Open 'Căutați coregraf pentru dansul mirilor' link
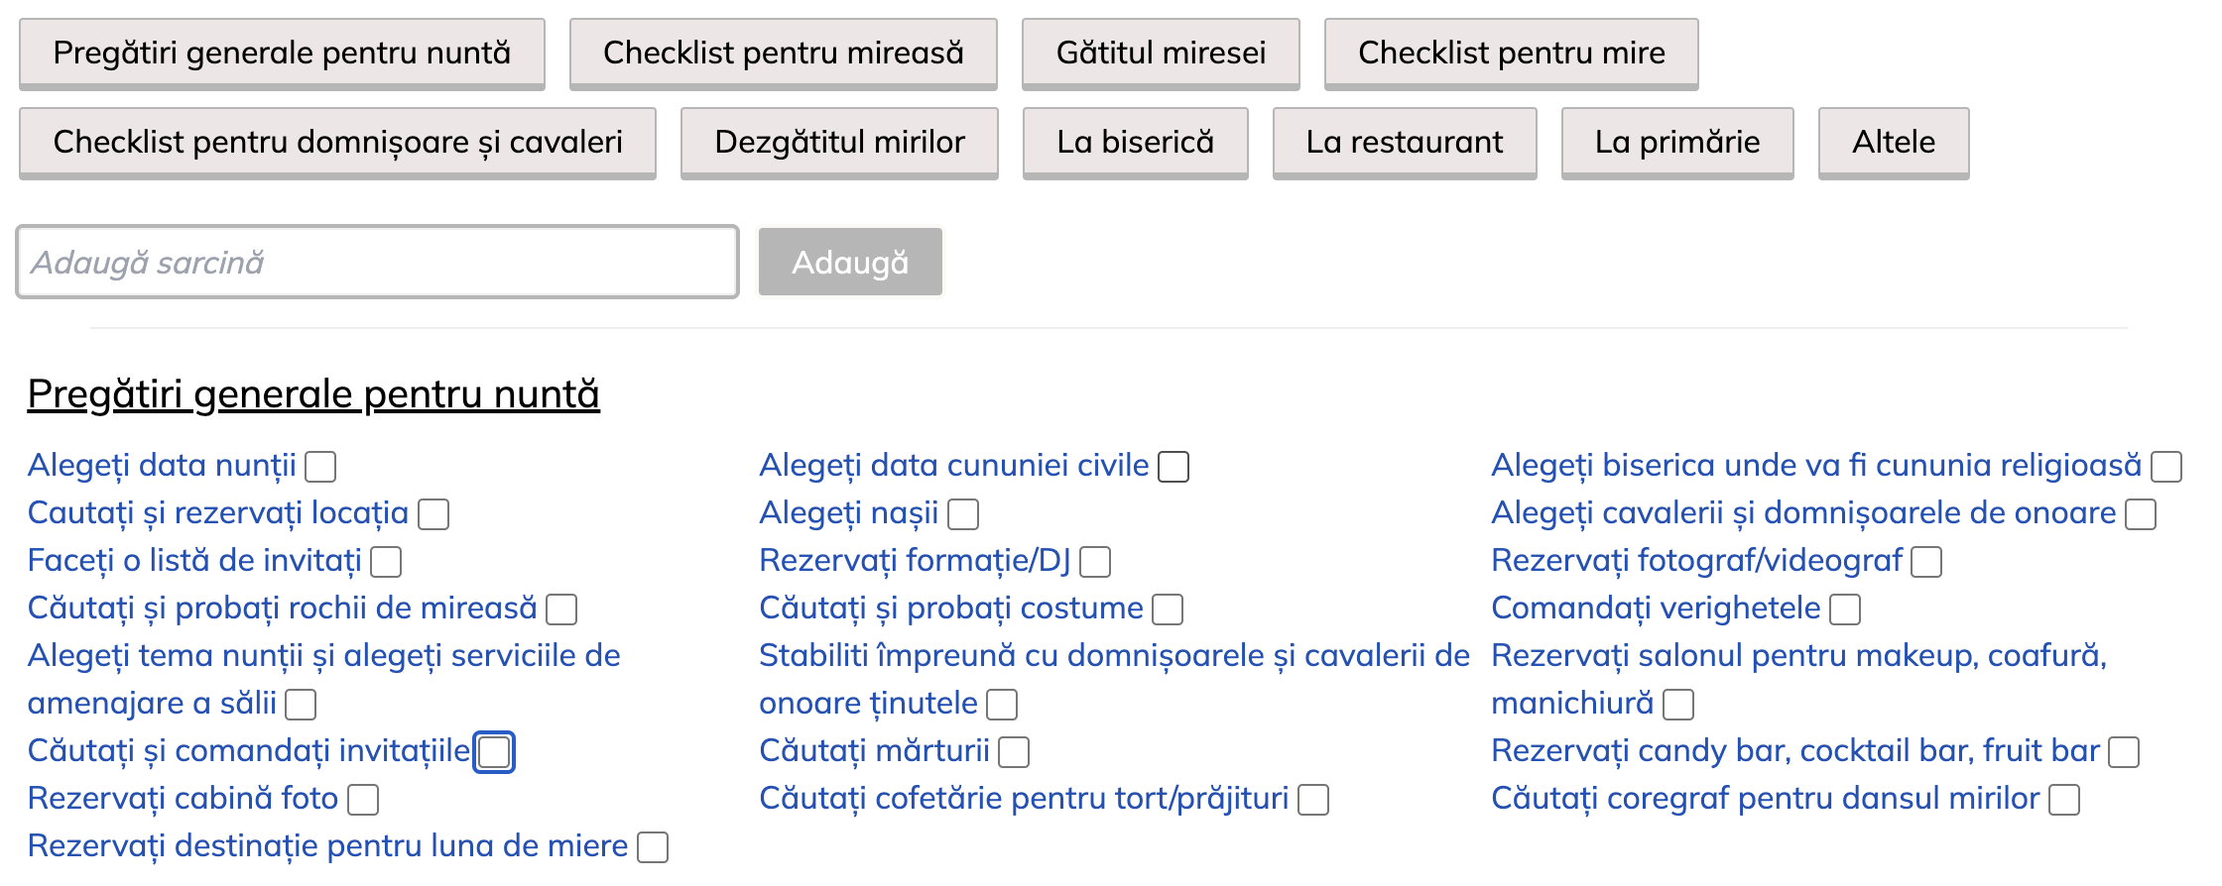This screenshot has width=2222, height=886. pos(1765,799)
